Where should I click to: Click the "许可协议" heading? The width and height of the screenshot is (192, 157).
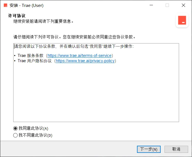[x=17, y=16]
